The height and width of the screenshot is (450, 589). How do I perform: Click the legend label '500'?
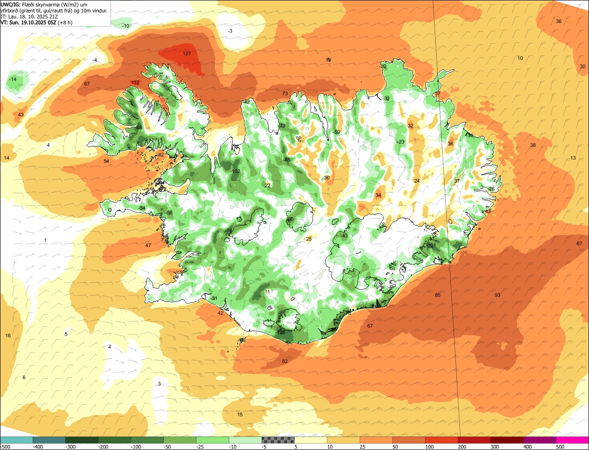(561, 447)
